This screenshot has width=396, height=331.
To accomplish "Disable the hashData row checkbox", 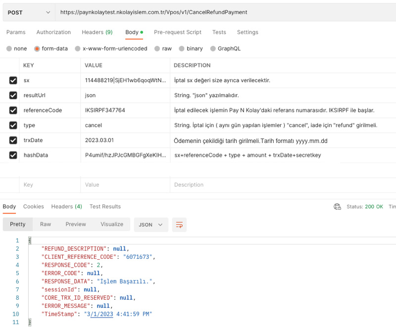I will point(13,155).
